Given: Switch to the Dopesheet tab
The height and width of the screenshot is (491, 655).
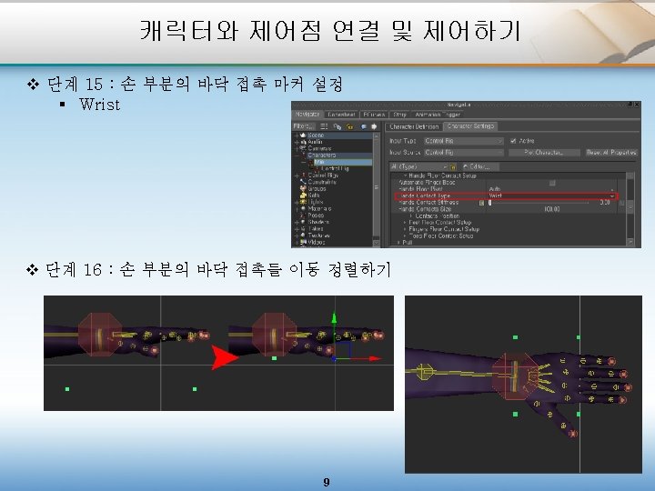Looking at the screenshot, I should tap(341, 115).
